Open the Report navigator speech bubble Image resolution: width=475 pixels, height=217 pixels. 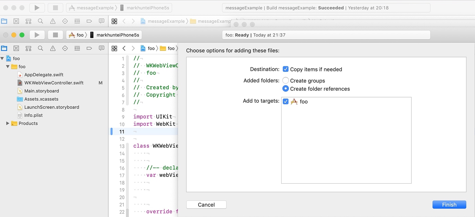[x=101, y=48]
